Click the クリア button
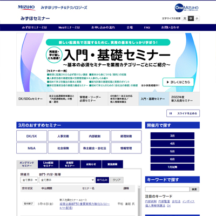 (x=117, y=180)
